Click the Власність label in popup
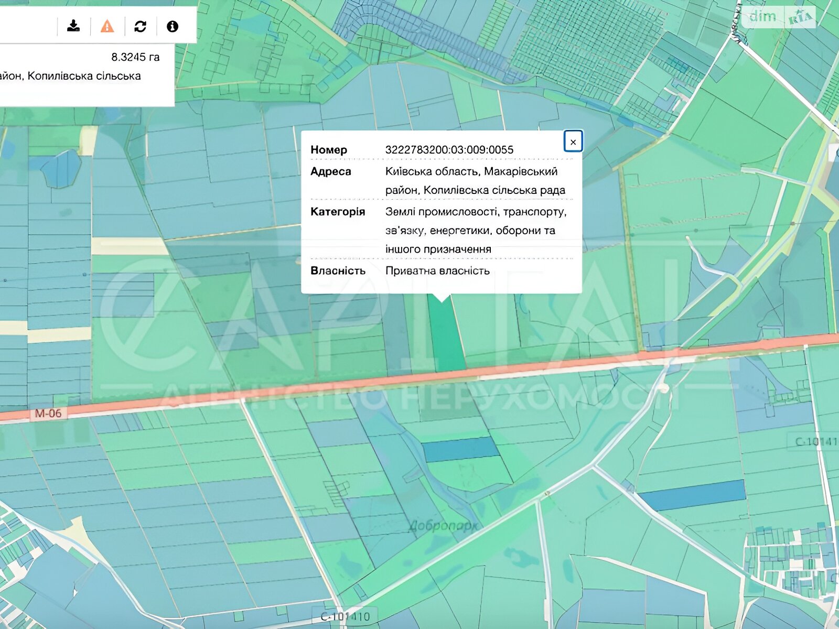 pos(337,271)
